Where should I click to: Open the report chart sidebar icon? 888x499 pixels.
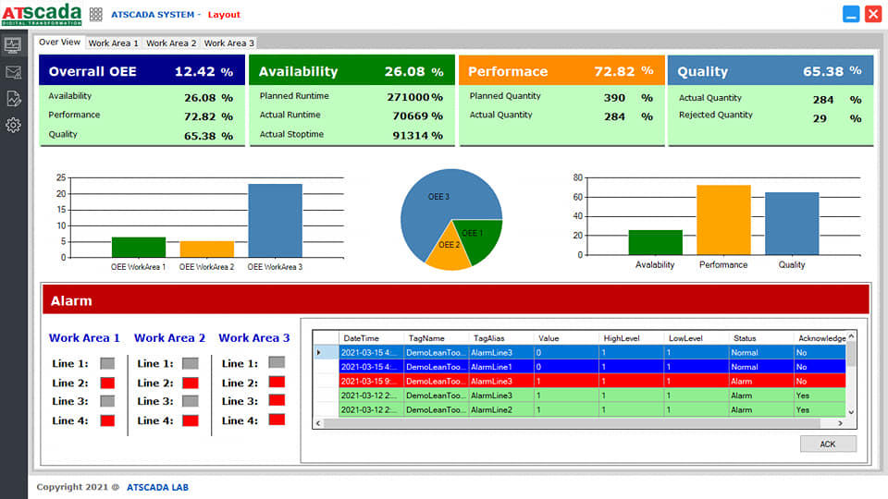point(13,99)
